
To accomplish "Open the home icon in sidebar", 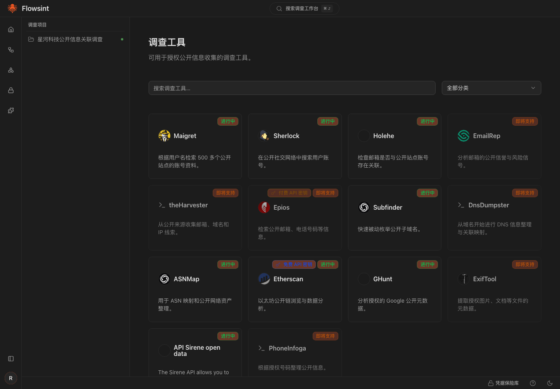I will tap(11, 30).
